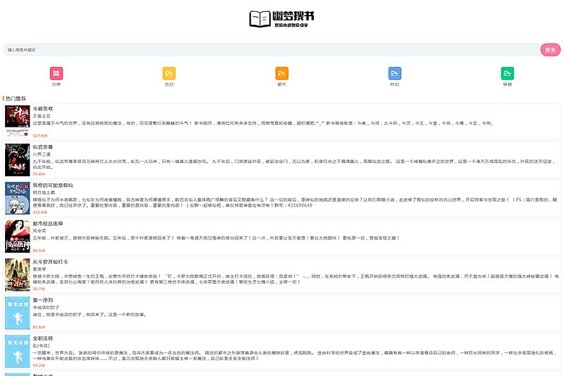Open the 从斗罗开始打卡 cover image

pyautogui.click(x=18, y=275)
